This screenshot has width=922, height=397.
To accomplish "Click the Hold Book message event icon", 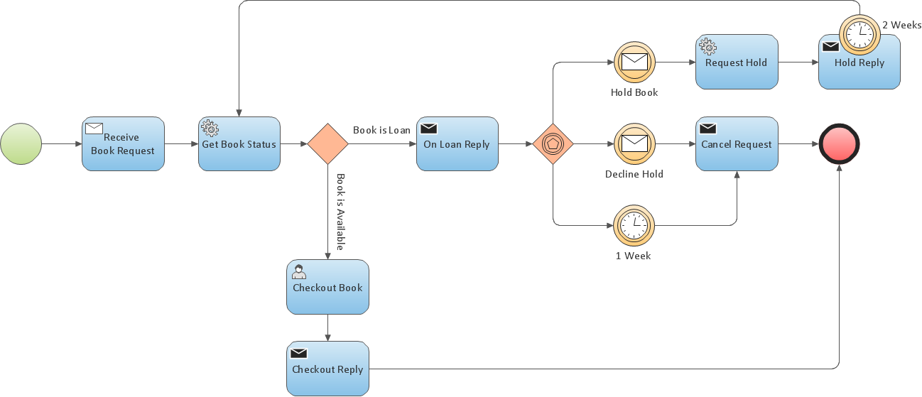I will (x=634, y=62).
